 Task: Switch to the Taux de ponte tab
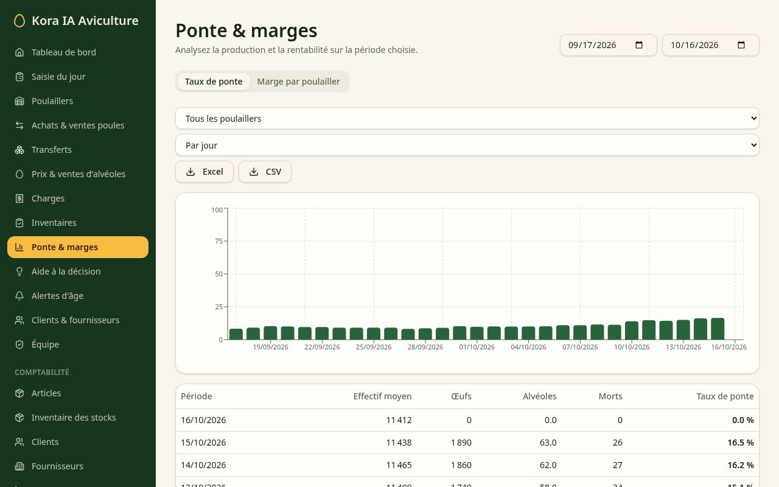[x=214, y=82]
